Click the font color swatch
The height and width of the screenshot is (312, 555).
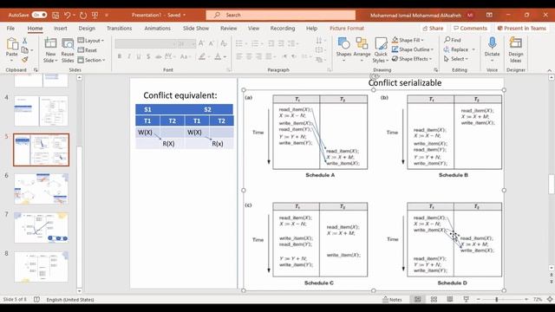pos(218,56)
